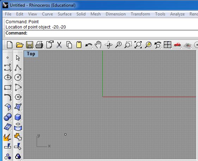The width and height of the screenshot is (198, 161).
Task: Click the Undo arrow icon
Action: pyautogui.click(x=89, y=45)
